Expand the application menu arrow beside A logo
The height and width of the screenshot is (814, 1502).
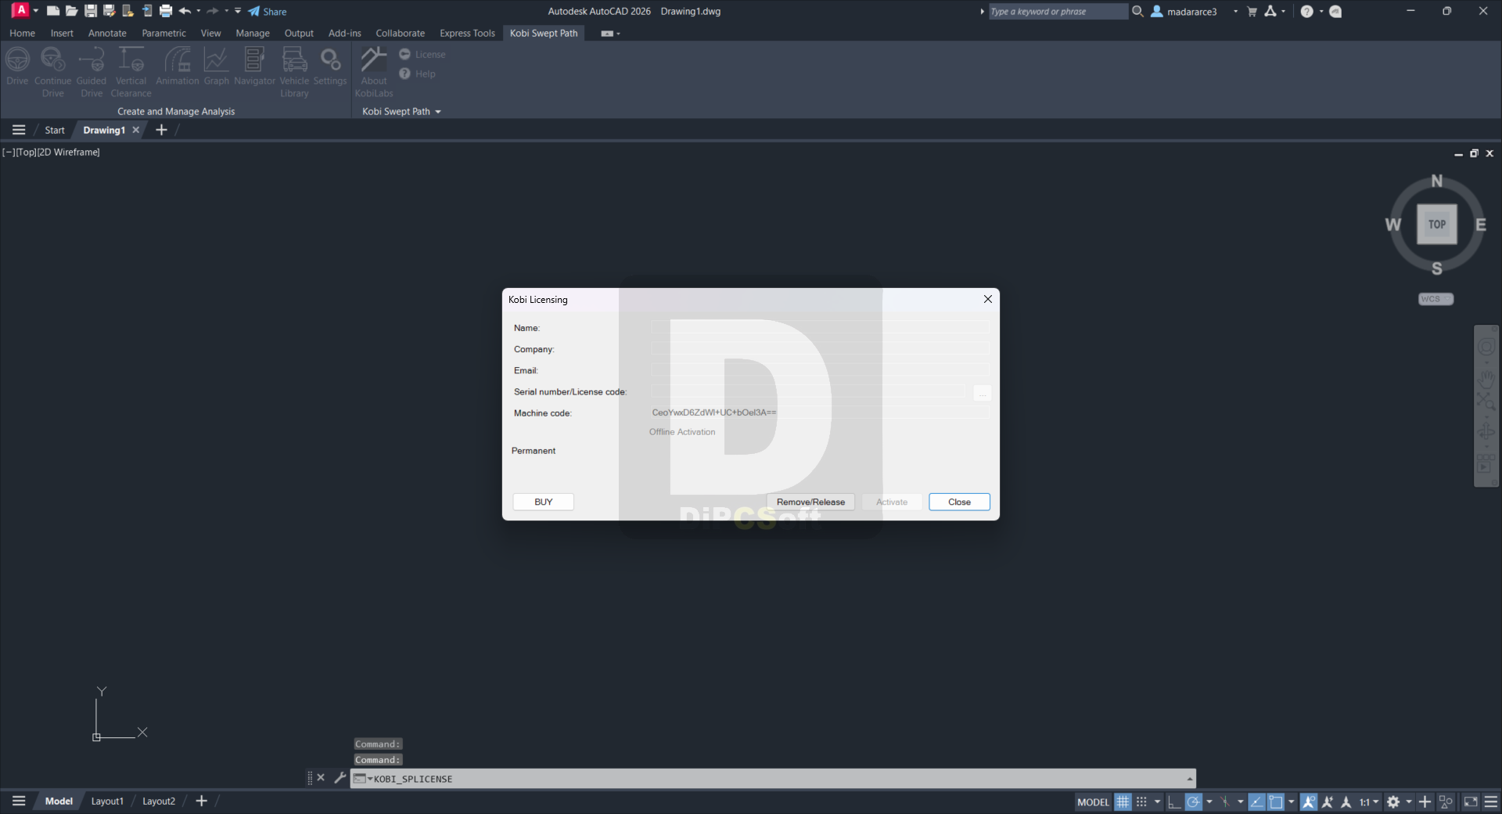36,11
